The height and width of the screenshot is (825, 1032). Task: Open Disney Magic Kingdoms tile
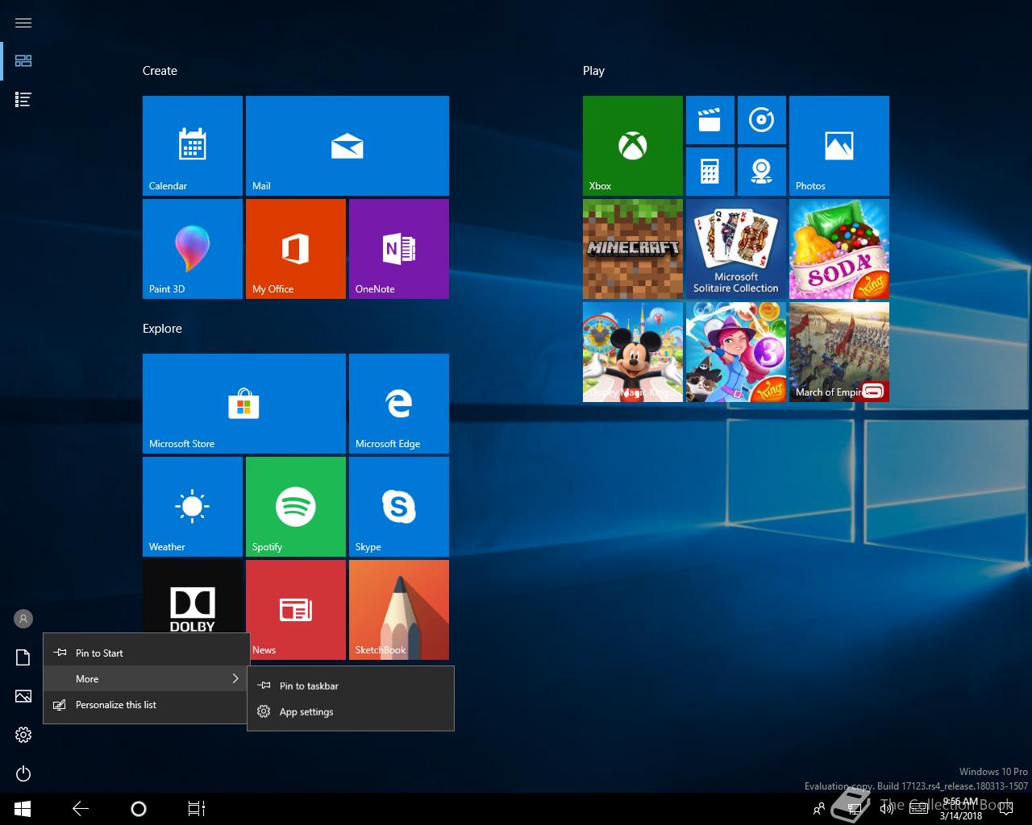point(633,352)
